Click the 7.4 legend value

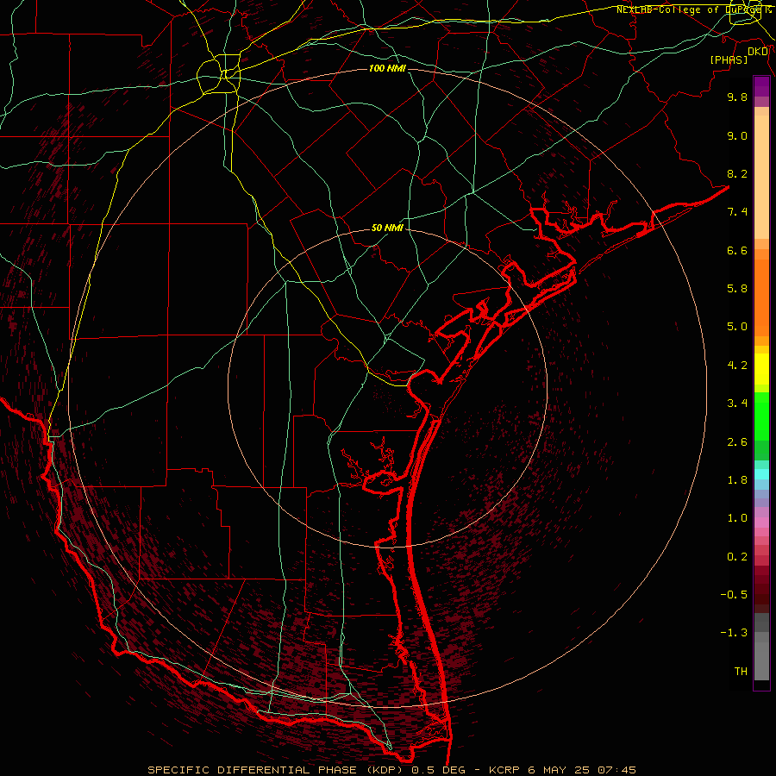click(737, 212)
